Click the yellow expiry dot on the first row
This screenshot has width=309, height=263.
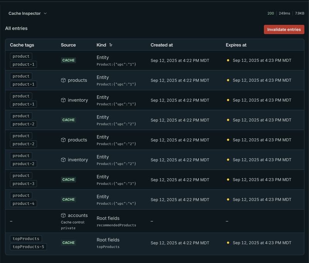tap(228, 60)
